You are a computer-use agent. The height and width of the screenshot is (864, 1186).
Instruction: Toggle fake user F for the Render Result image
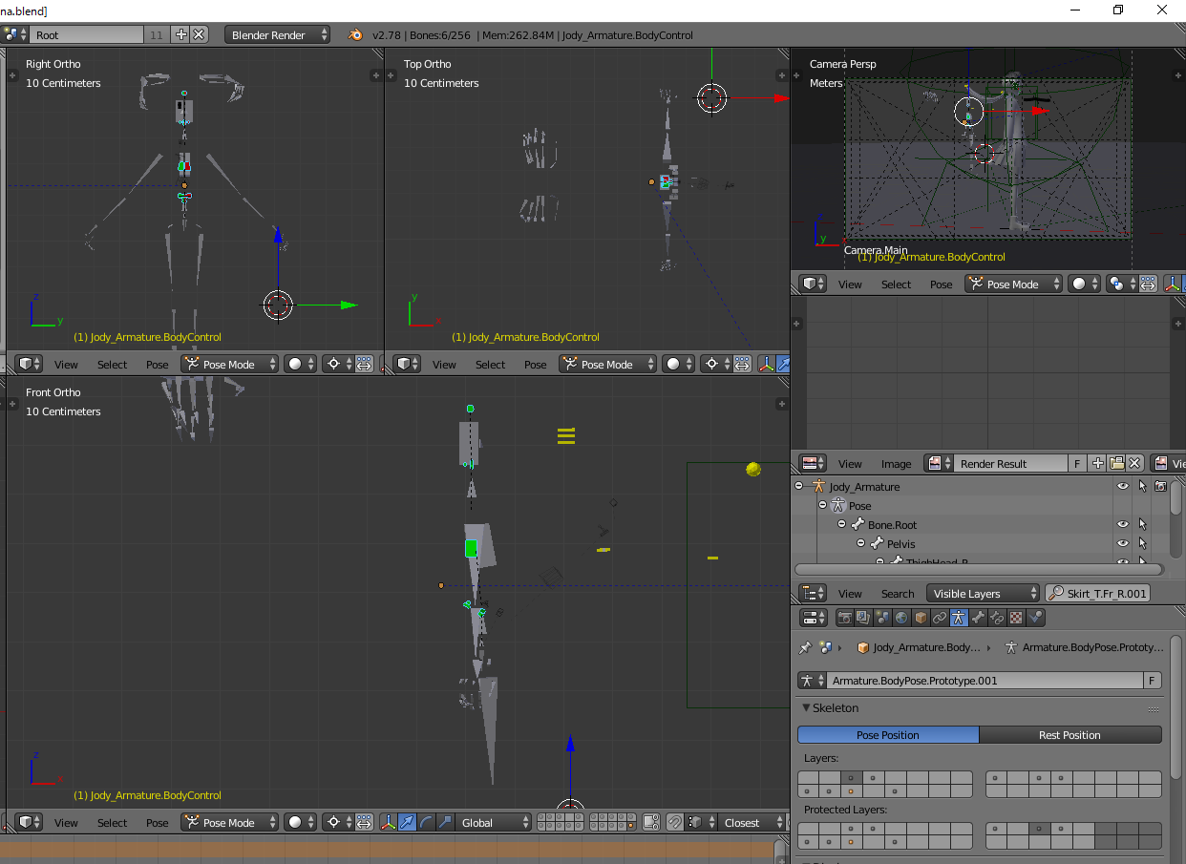point(1077,463)
